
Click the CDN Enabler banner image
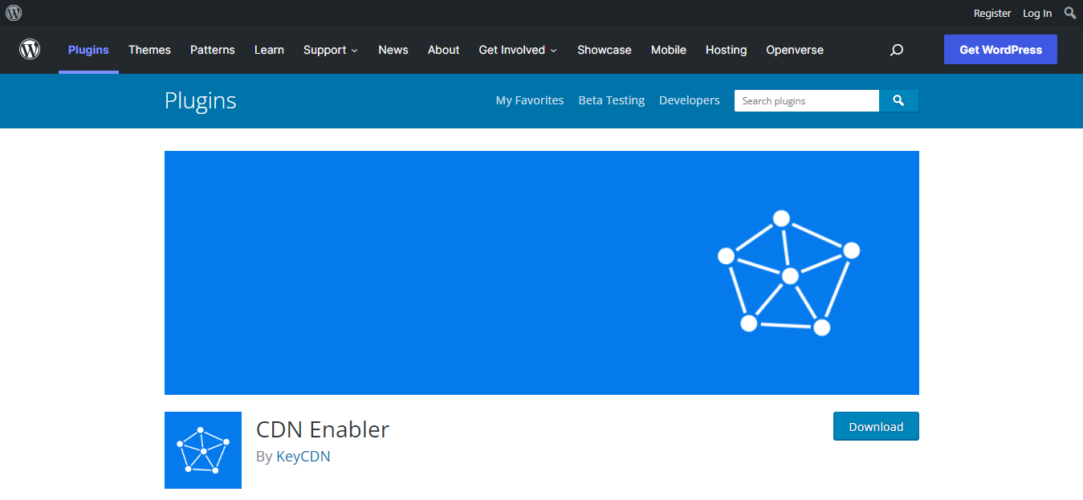tap(542, 273)
